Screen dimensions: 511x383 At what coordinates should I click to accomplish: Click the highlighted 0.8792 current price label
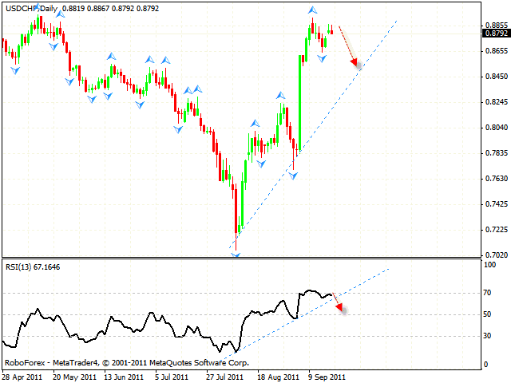[496, 34]
